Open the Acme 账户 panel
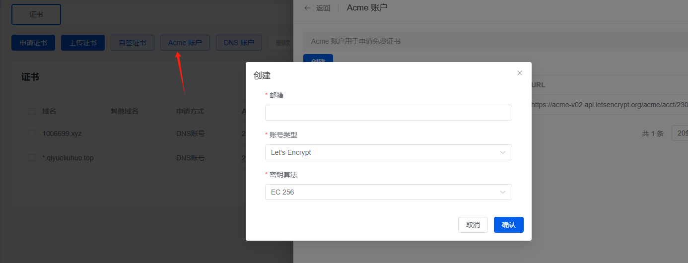The width and height of the screenshot is (688, 263). (x=185, y=43)
